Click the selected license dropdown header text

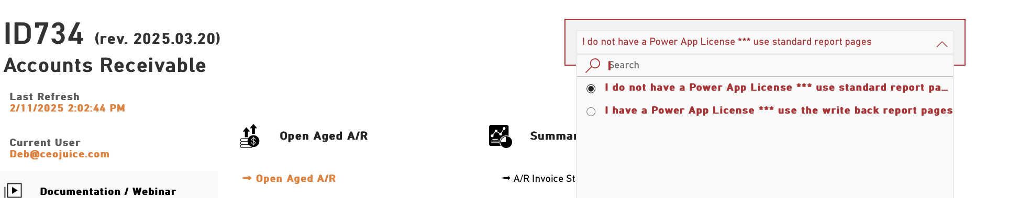(727, 42)
